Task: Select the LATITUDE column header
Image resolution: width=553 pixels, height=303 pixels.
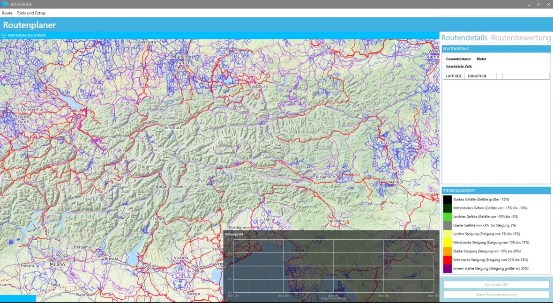Action: pyautogui.click(x=454, y=76)
